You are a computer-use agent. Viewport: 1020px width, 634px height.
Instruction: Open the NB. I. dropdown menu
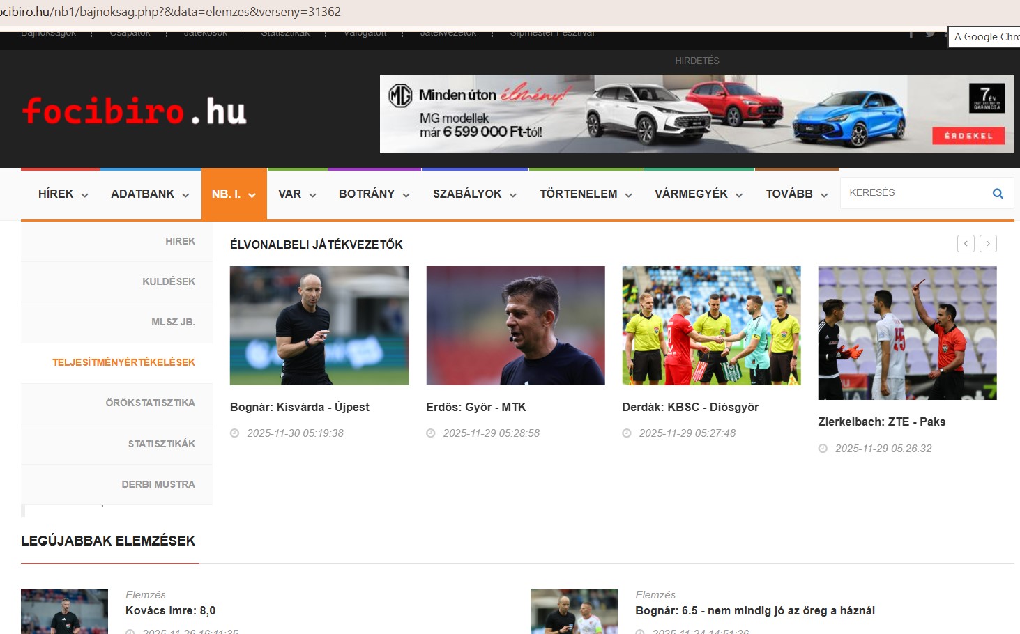coord(234,194)
